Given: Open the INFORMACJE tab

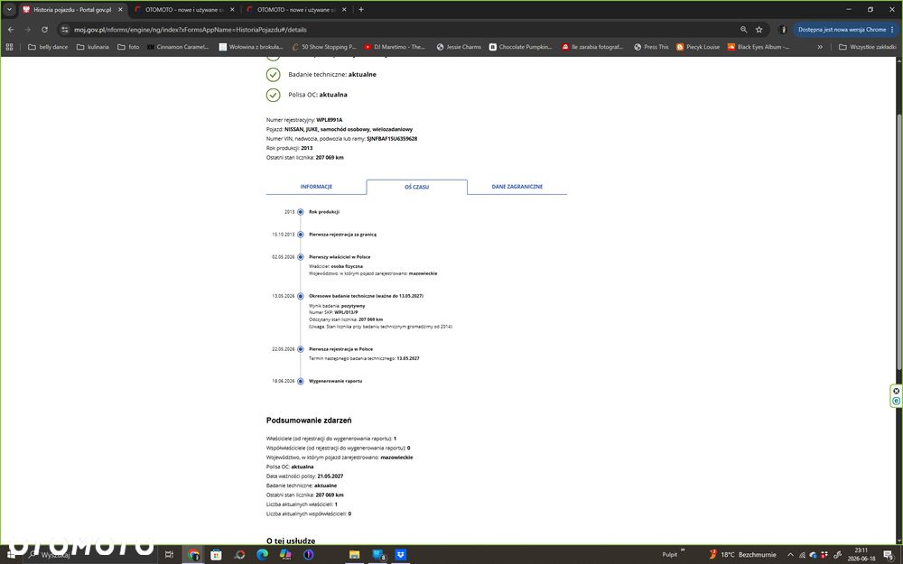Looking at the screenshot, I should (316, 187).
